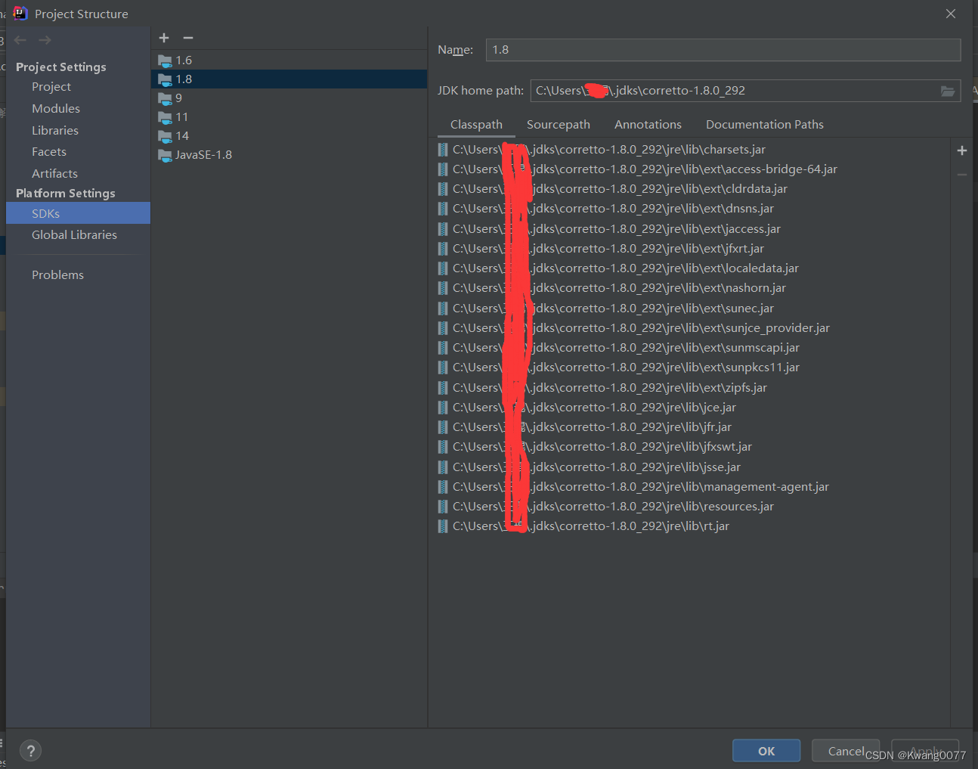Image resolution: width=978 pixels, height=769 pixels.
Task: Click the jar icon beside charsets.jar
Action: click(x=443, y=150)
